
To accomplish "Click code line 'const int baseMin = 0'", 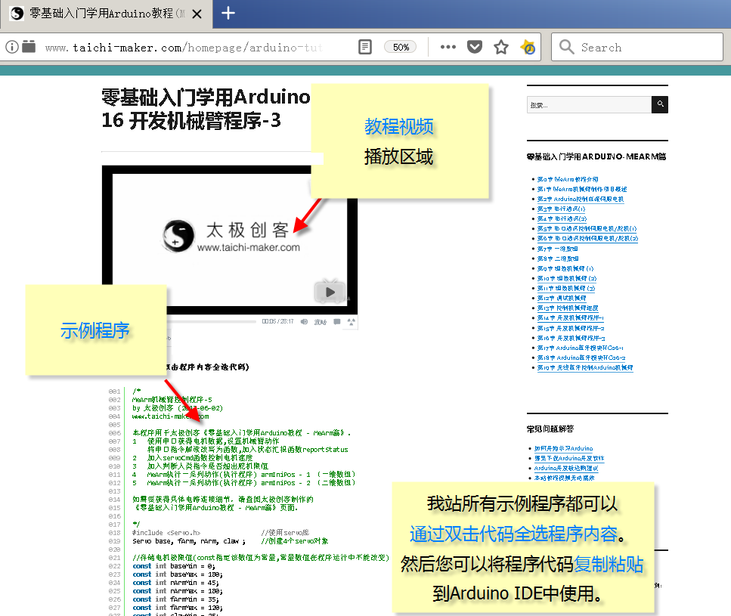I will (x=174, y=566).
